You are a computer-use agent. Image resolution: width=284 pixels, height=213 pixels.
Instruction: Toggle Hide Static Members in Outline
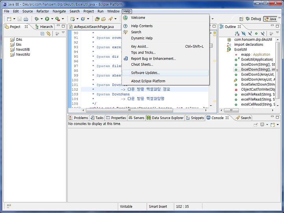[x=250, y=34]
